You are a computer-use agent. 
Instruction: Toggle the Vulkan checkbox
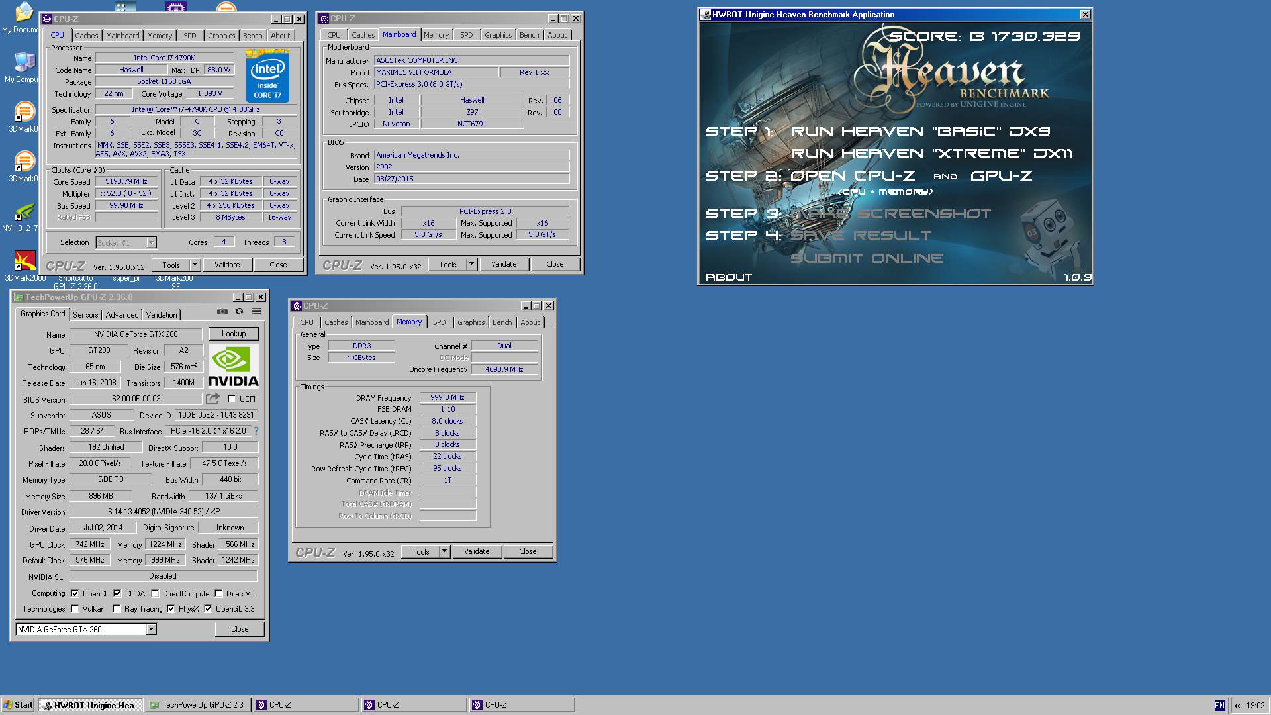click(x=75, y=609)
